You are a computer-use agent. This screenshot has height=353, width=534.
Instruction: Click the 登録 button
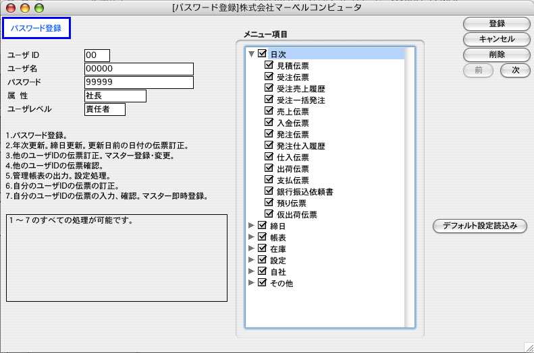tap(497, 24)
